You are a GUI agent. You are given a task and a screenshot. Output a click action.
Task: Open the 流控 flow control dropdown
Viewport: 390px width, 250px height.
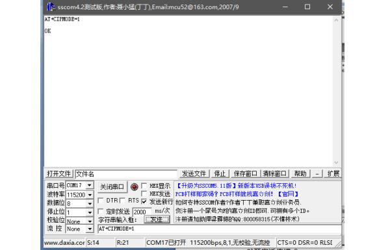click(x=89, y=229)
